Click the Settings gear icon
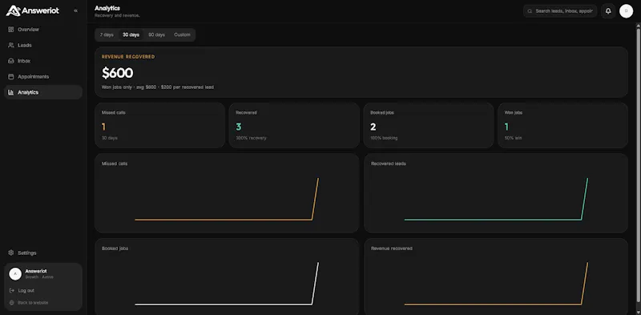This screenshot has width=641, height=315. pos(11,252)
